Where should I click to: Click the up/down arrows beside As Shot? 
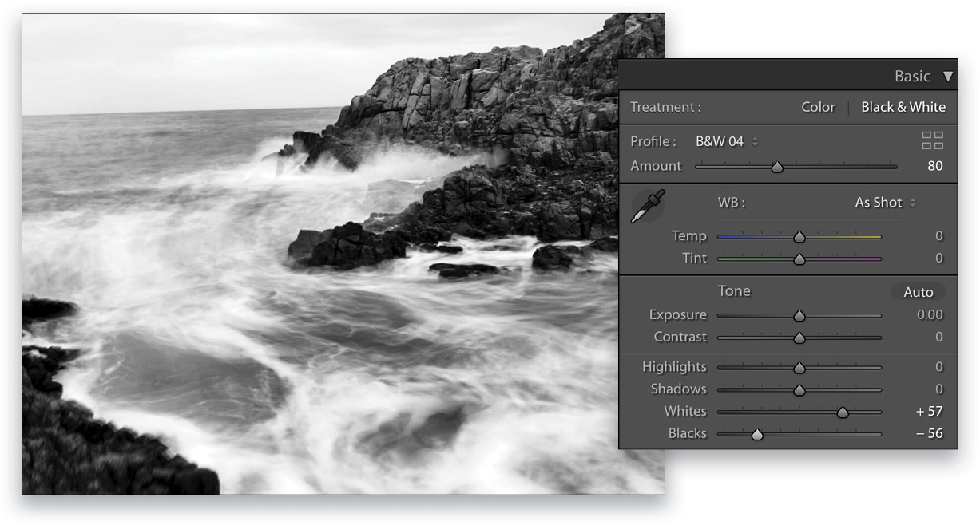pos(913,203)
